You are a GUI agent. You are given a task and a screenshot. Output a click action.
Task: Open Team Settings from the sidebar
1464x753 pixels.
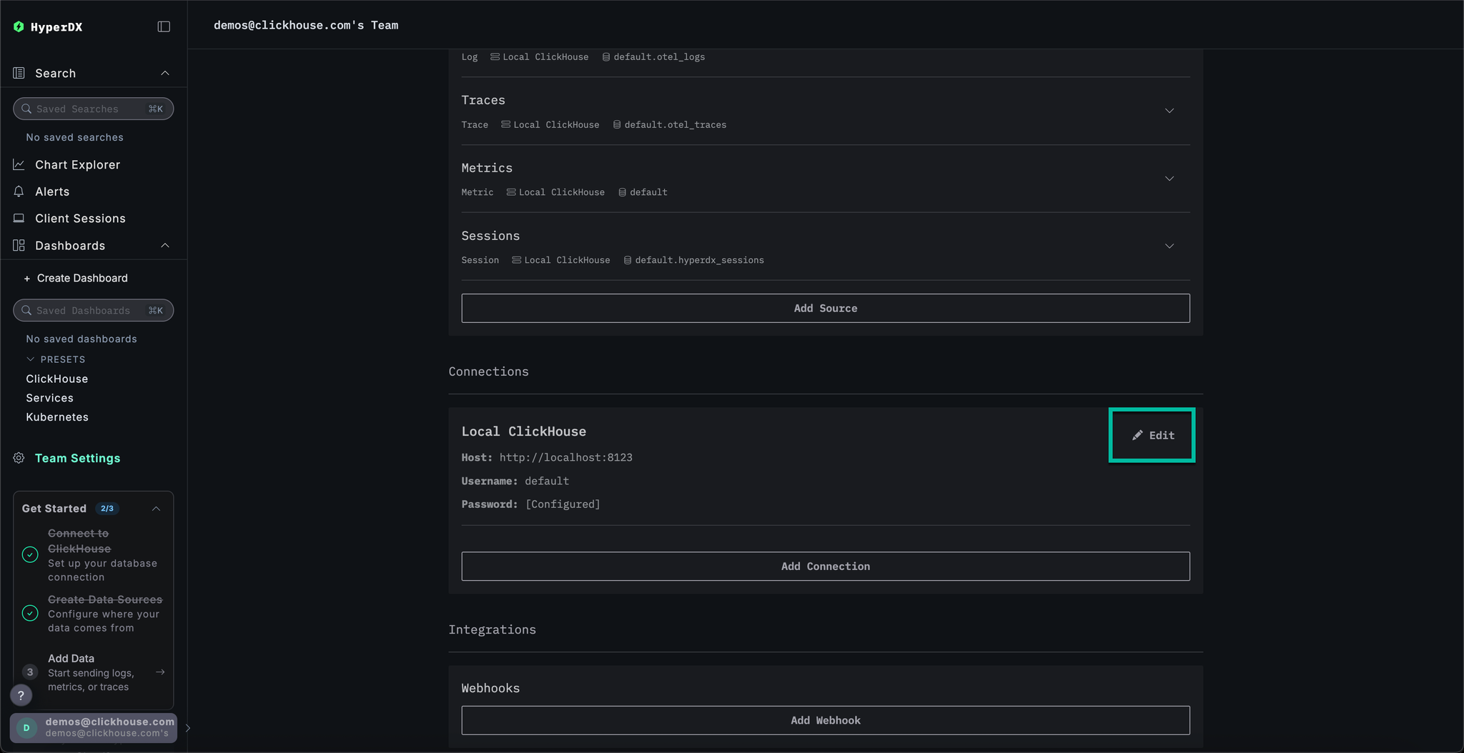77,458
